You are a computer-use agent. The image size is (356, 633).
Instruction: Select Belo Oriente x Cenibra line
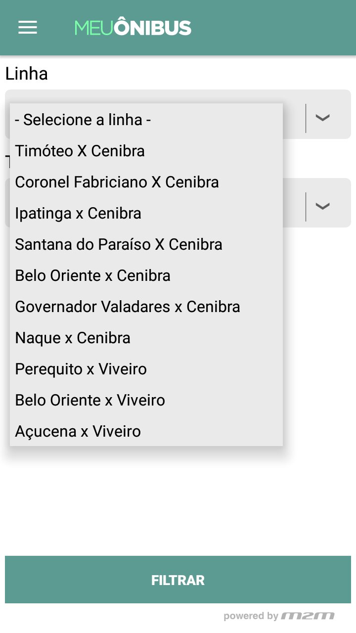pyautogui.click(x=92, y=275)
